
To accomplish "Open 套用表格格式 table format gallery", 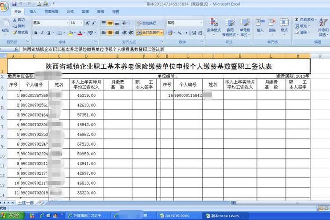I will coord(230,27).
